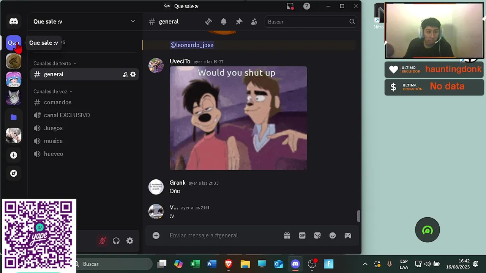
Task: Open the brown swirl server icon
Action: point(14,61)
